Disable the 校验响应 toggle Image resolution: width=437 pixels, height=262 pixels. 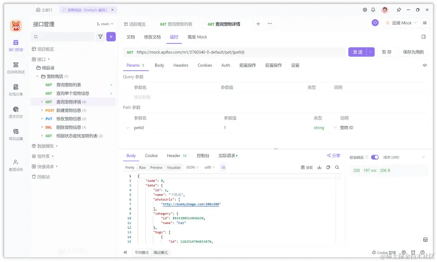tap(375, 157)
